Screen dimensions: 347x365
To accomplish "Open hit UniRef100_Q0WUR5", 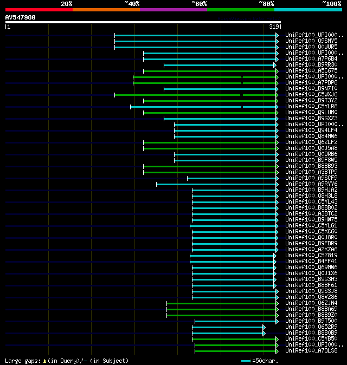I will pos(311,47).
